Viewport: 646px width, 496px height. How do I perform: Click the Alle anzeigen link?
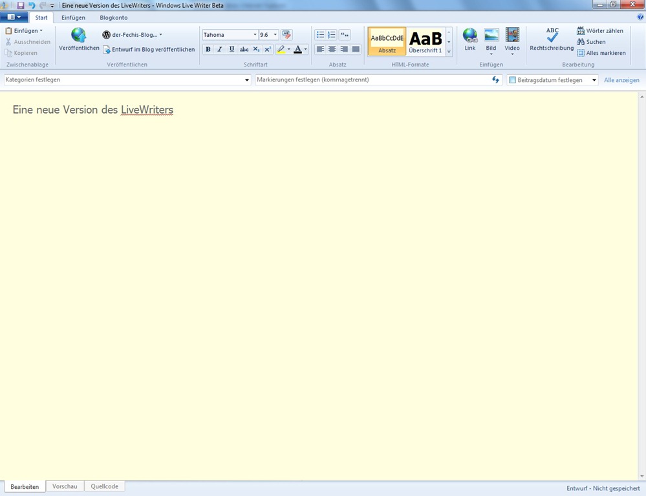pos(621,80)
